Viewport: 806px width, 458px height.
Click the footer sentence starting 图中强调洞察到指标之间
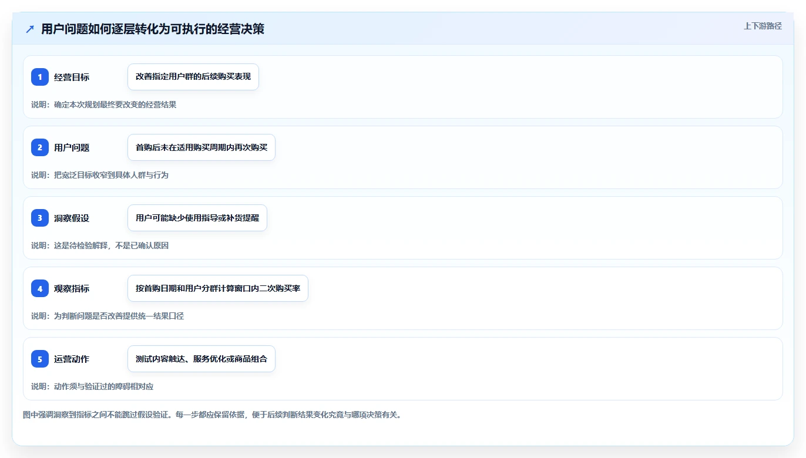pyautogui.click(x=212, y=415)
